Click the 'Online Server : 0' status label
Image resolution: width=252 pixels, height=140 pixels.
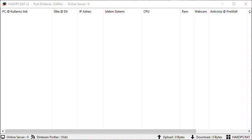coord(17,137)
